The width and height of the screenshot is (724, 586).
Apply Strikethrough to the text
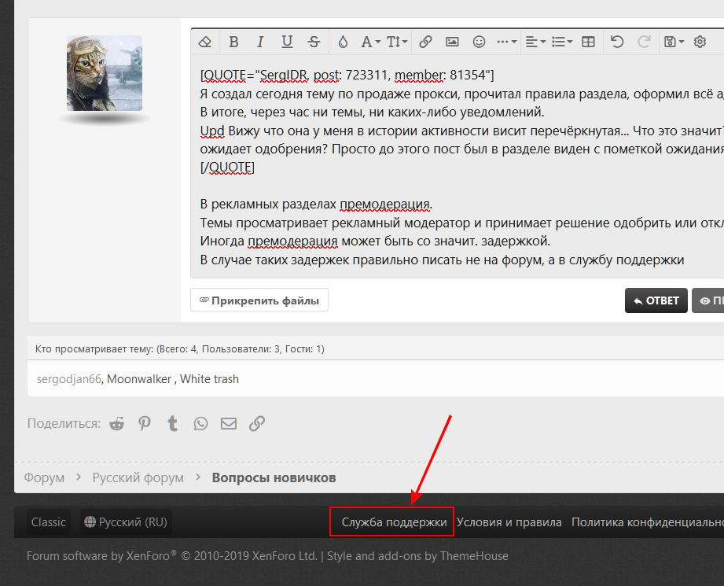click(314, 42)
